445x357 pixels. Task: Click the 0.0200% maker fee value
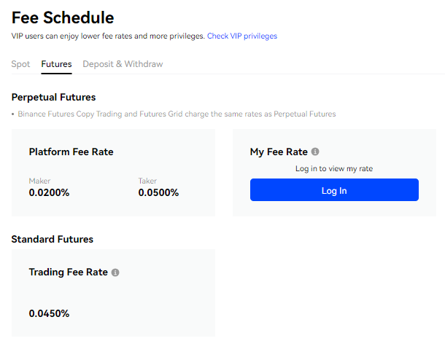pyautogui.click(x=49, y=193)
